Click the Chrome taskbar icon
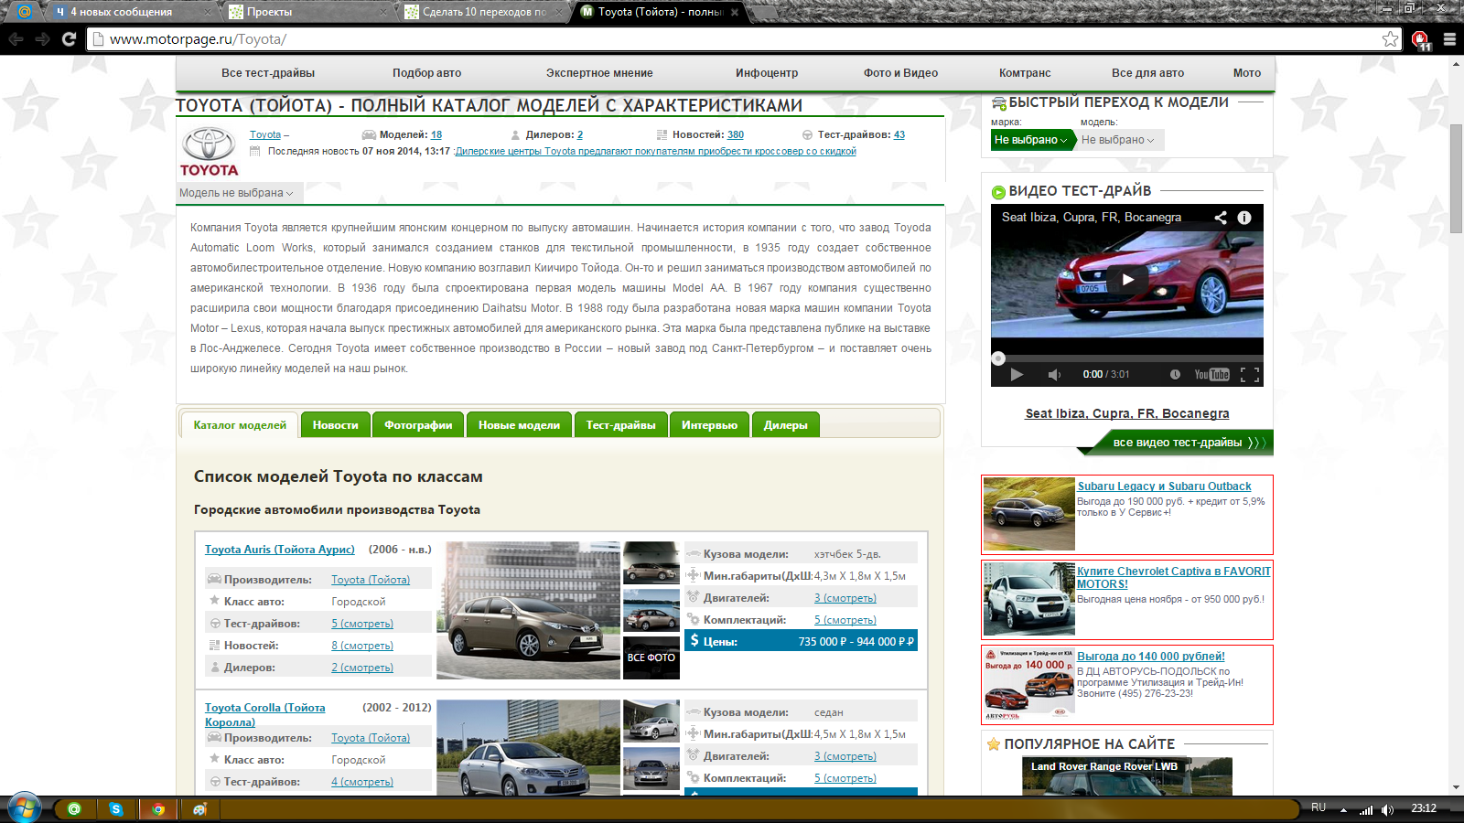The image size is (1464, 823). pyautogui.click(x=158, y=809)
